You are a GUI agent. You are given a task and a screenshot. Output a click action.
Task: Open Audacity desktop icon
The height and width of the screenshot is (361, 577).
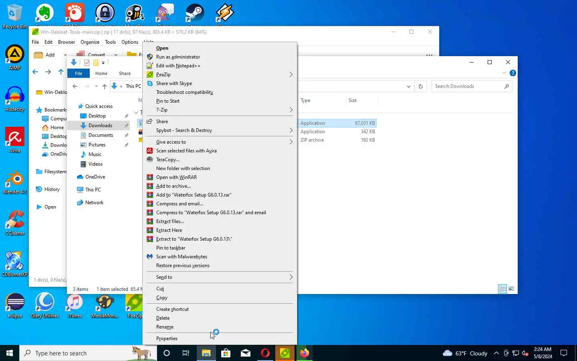15,99
